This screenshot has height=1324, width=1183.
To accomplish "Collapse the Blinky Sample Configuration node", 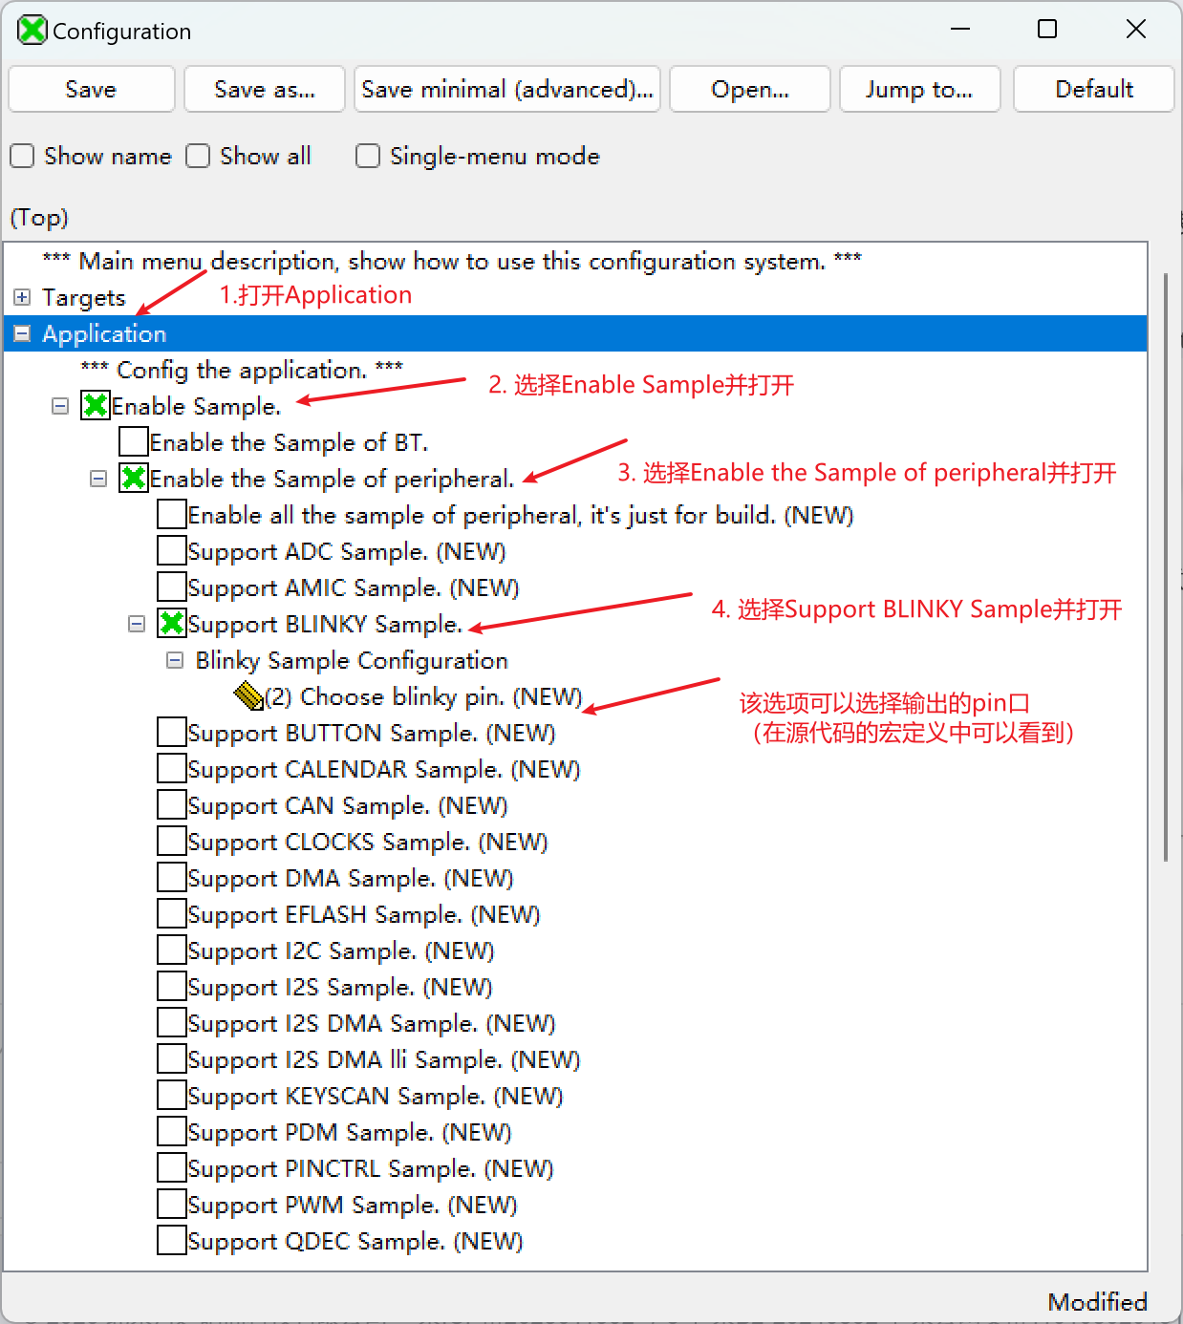I will click(175, 660).
